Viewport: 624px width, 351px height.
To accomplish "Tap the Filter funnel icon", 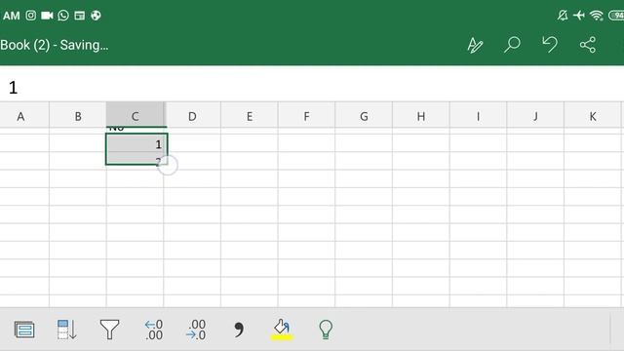I will [109, 330].
